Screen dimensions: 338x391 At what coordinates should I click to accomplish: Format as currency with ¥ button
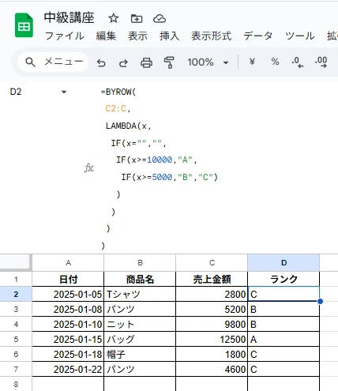tap(252, 62)
